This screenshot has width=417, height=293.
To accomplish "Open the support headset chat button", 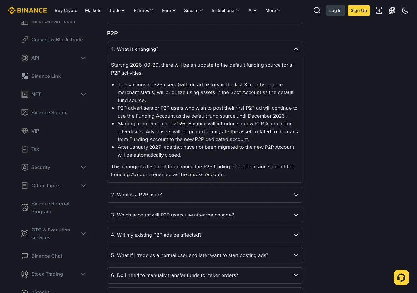I will click(x=401, y=277).
